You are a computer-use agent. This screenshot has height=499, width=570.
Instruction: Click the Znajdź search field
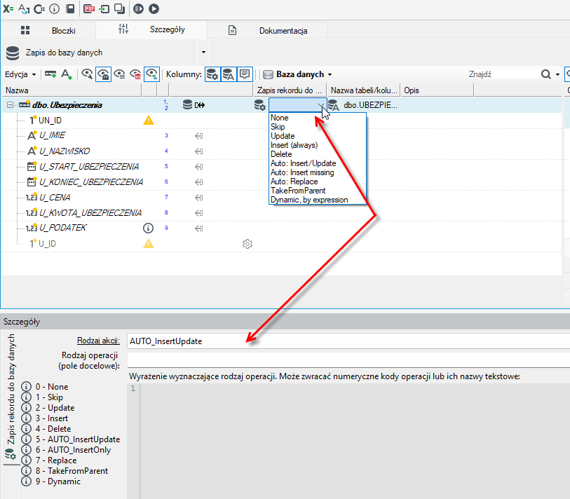pyautogui.click(x=503, y=74)
